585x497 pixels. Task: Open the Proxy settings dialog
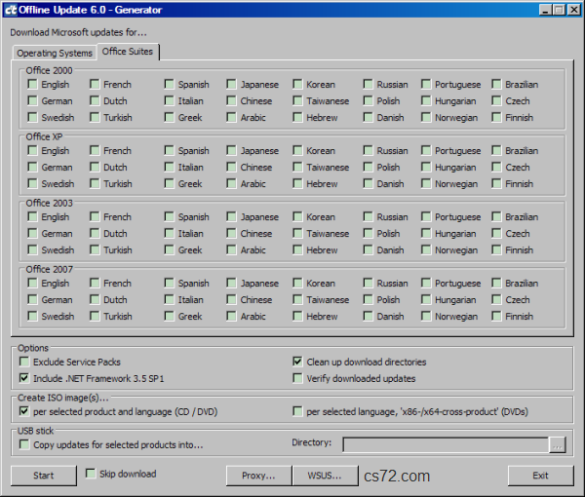(258, 476)
